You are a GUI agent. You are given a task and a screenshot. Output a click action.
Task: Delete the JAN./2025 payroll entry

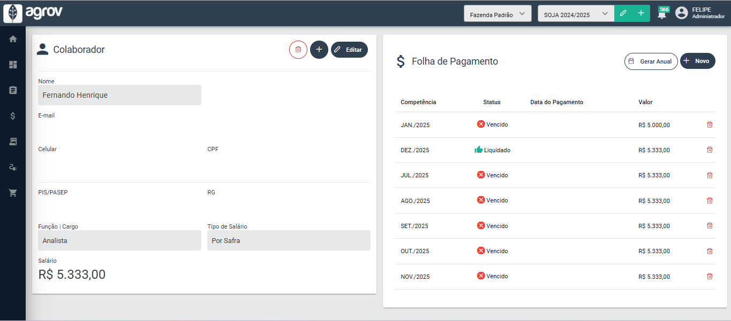tap(710, 125)
